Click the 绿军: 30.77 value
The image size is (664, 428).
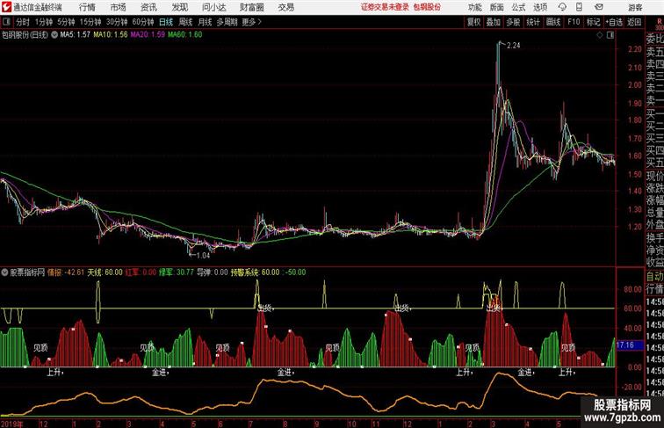177,272
